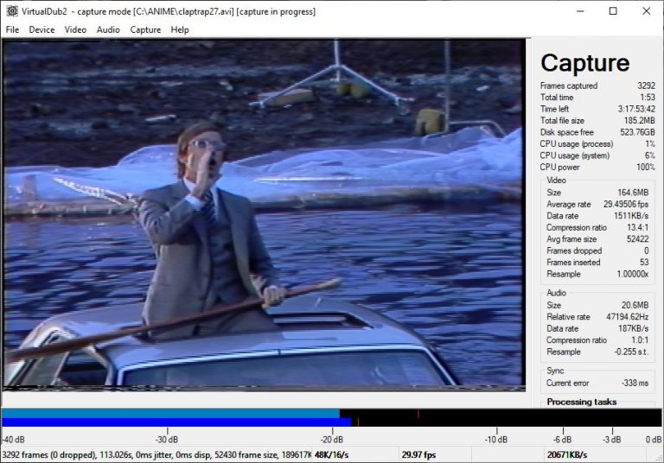This screenshot has width=664, height=463.
Task: Click the video capture preview area
Action: click(x=265, y=214)
